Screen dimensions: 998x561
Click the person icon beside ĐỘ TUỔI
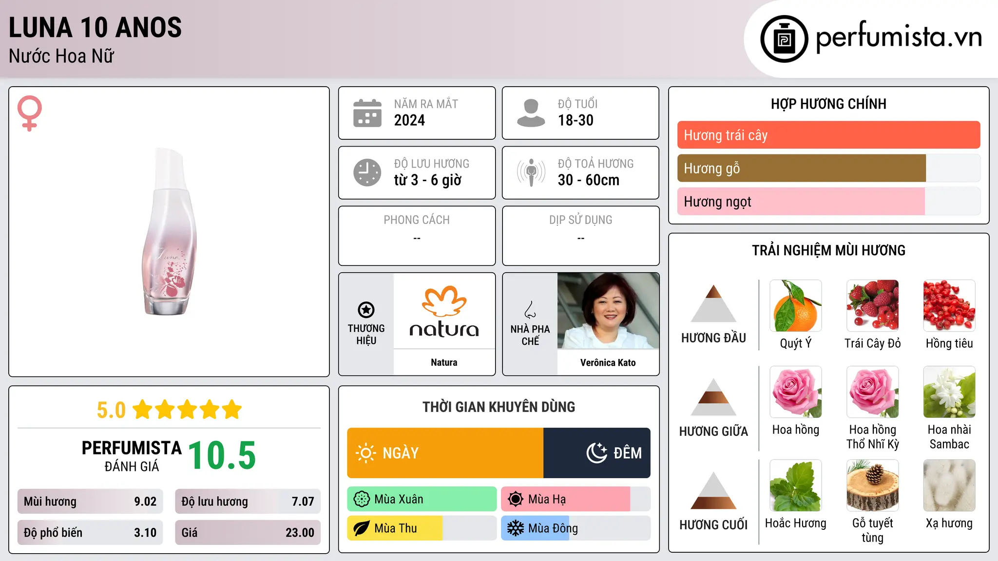[x=531, y=113]
